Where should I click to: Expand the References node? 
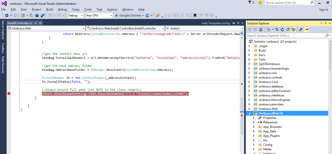[254, 122]
